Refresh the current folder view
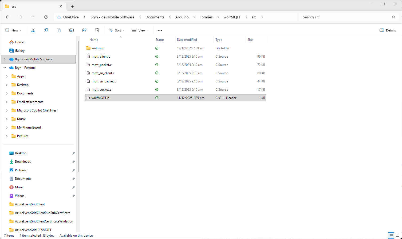The width and height of the screenshot is (402, 239). 46,17
